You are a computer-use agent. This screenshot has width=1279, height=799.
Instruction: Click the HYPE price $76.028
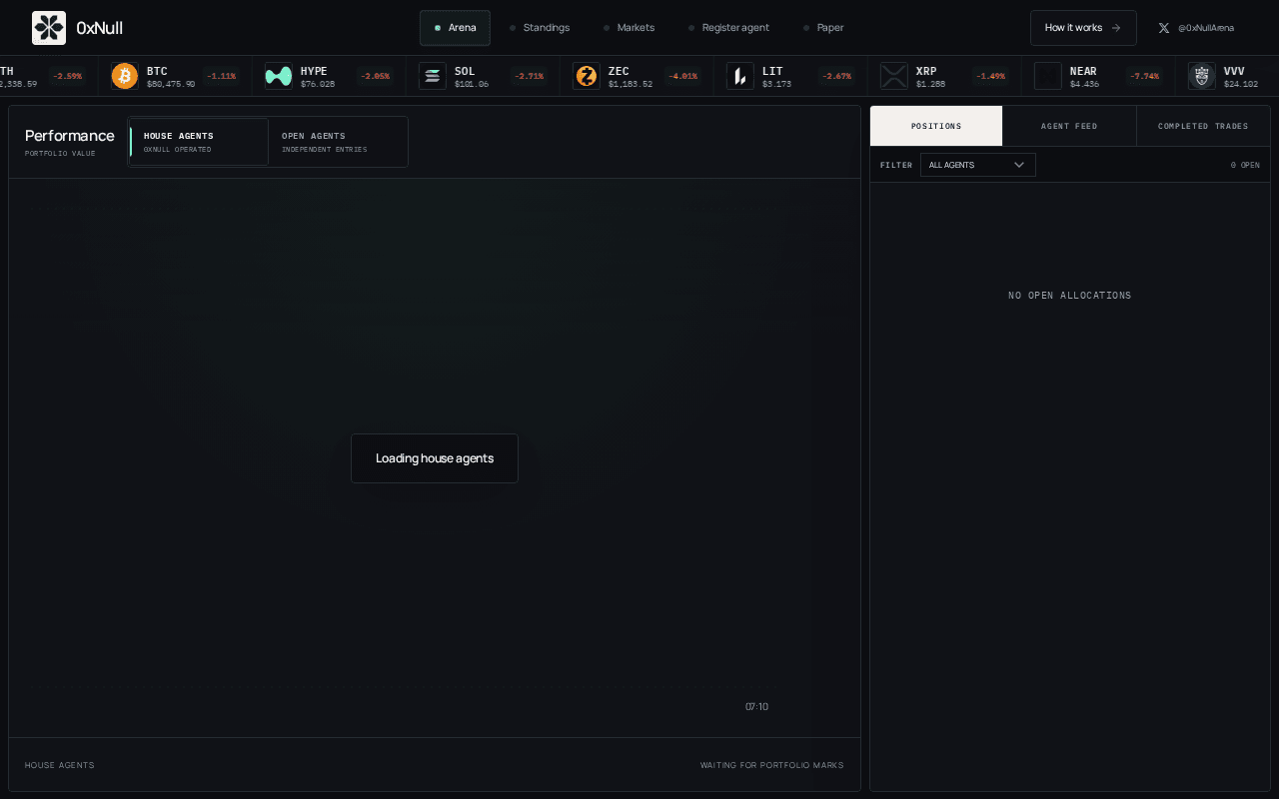click(318, 84)
